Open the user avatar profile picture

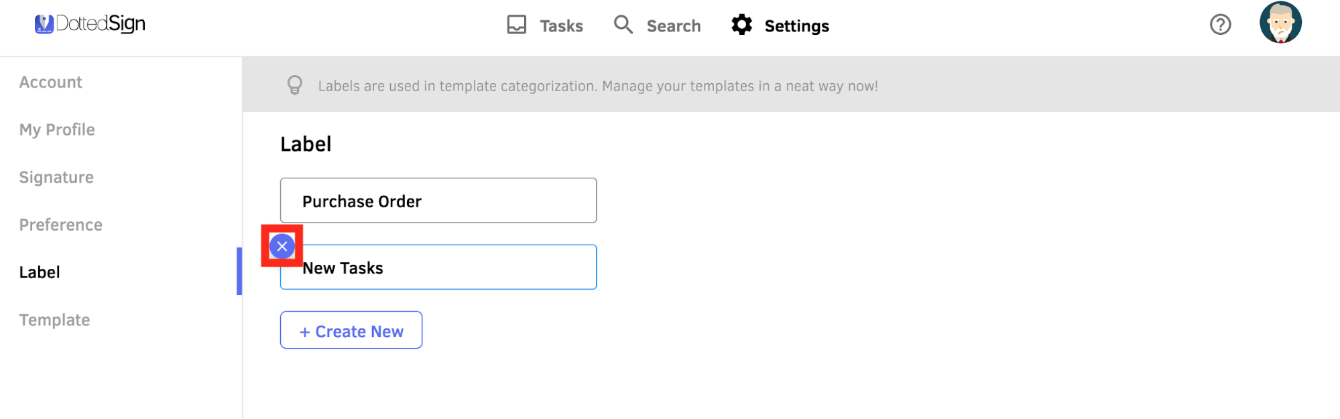[1281, 22]
